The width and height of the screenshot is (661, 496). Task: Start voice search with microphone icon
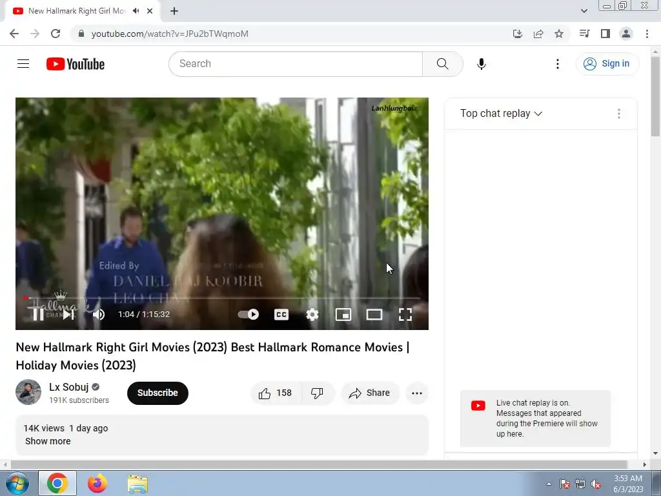click(482, 64)
